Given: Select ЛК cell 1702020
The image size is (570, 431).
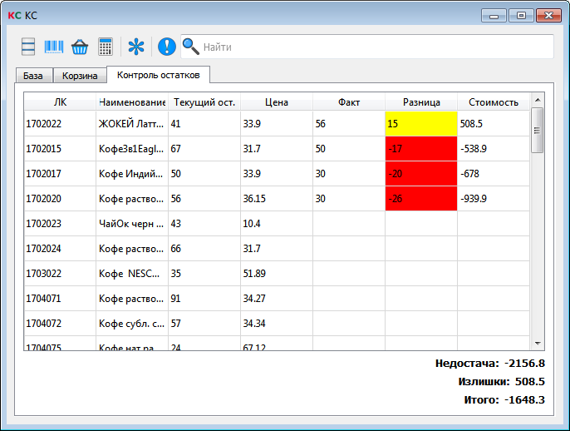Looking at the screenshot, I should click(x=60, y=198).
